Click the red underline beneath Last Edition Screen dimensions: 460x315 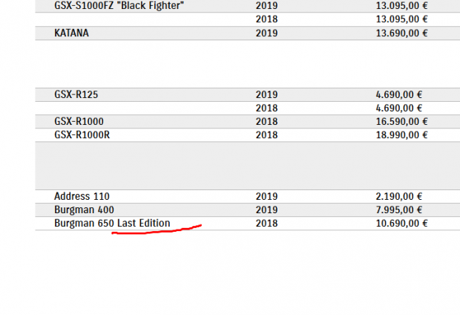pyautogui.click(x=156, y=231)
